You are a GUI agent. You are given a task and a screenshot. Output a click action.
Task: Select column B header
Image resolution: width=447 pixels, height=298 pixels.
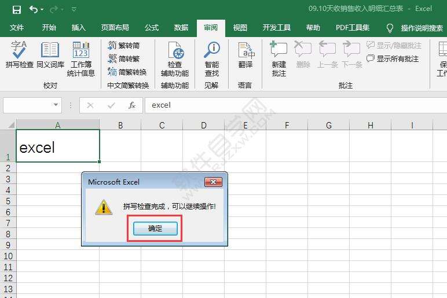(120, 126)
